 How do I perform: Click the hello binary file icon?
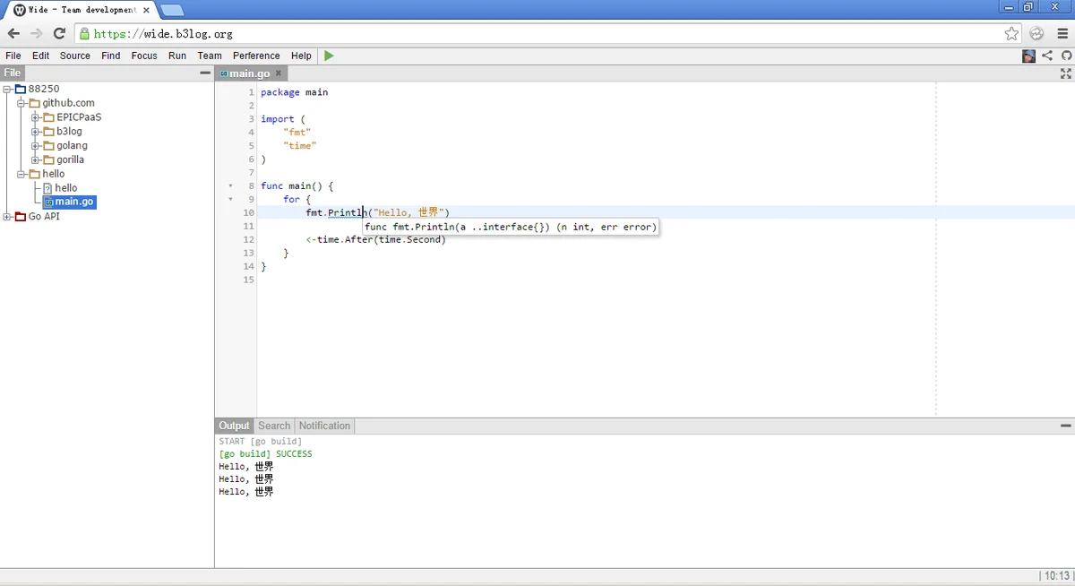(47, 188)
